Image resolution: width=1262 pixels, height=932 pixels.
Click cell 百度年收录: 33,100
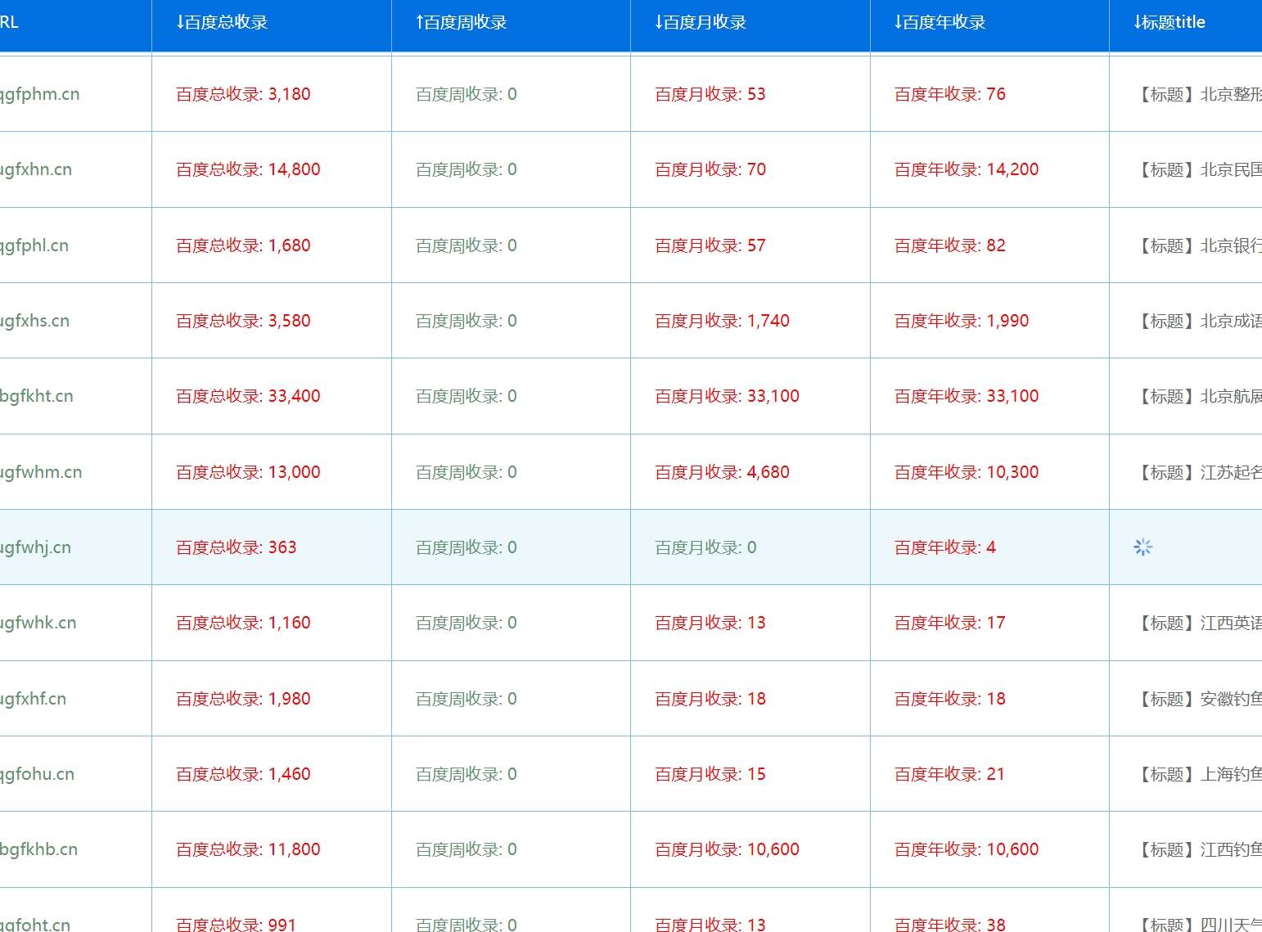(966, 396)
